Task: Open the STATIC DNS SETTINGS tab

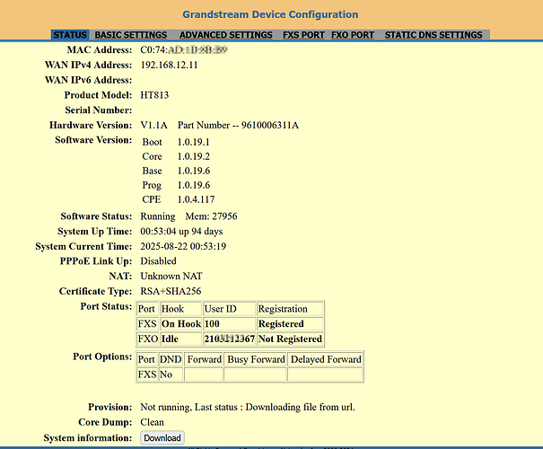Action: (434, 35)
